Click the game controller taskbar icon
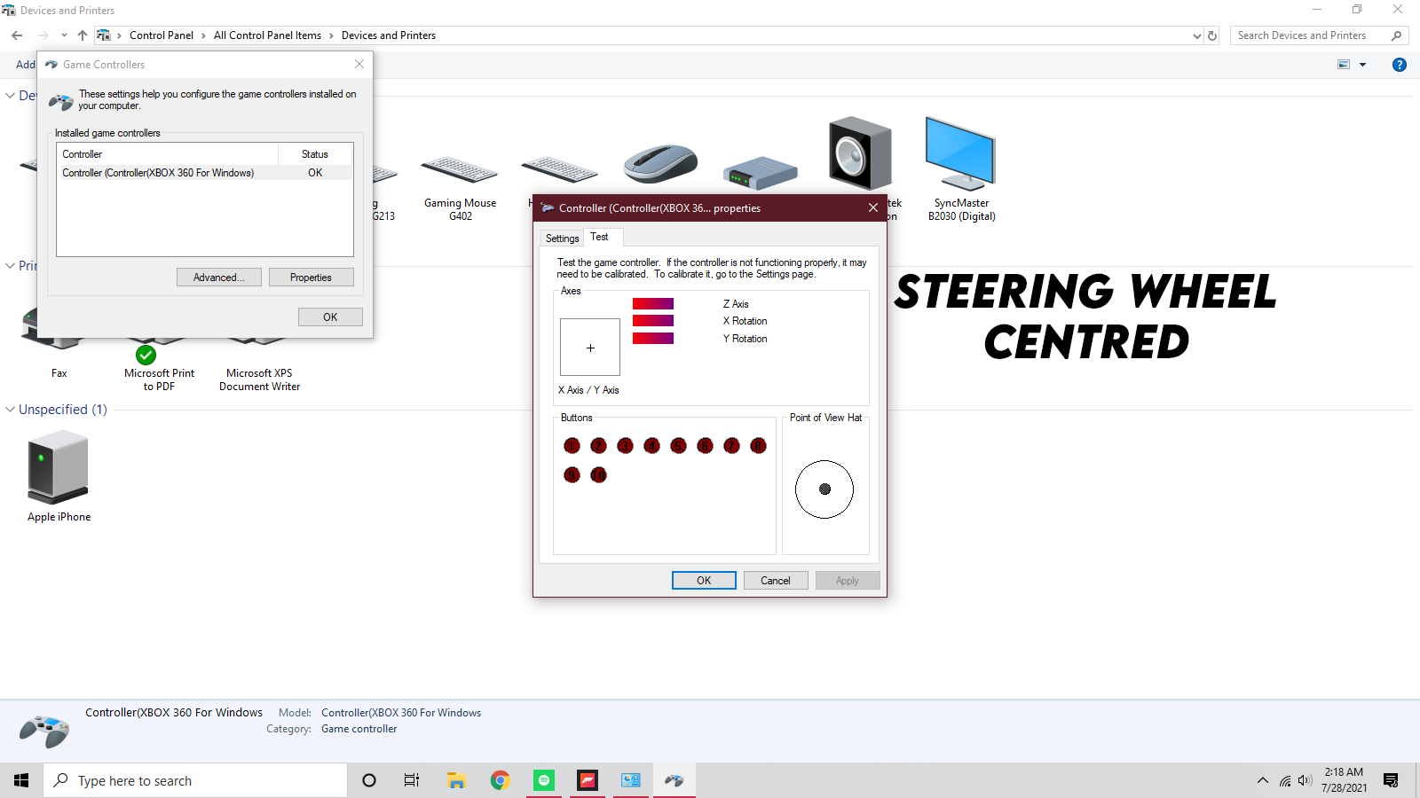This screenshot has height=798, width=1420. coord(674,780)
